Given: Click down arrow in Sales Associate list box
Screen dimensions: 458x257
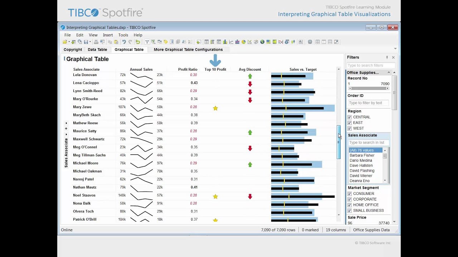Looking at the screenshot, I should click(x=385, y=181).
